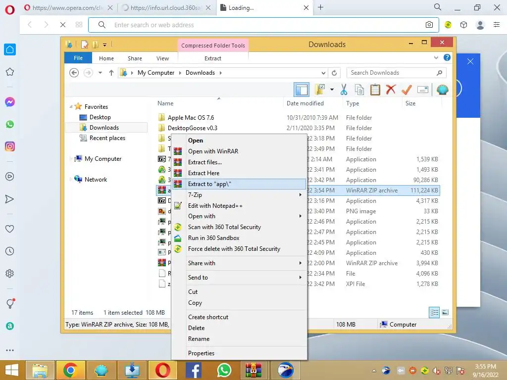Viewport: 507px width, 380px height.
Task: Open Opera heart pinboards icon
Action: point(10,229)
